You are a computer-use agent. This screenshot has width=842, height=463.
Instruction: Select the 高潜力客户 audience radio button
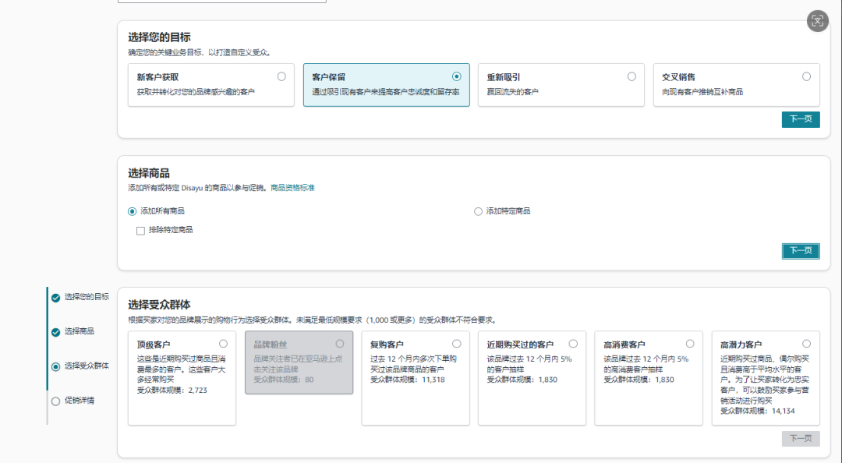click(x=807, y=344)
